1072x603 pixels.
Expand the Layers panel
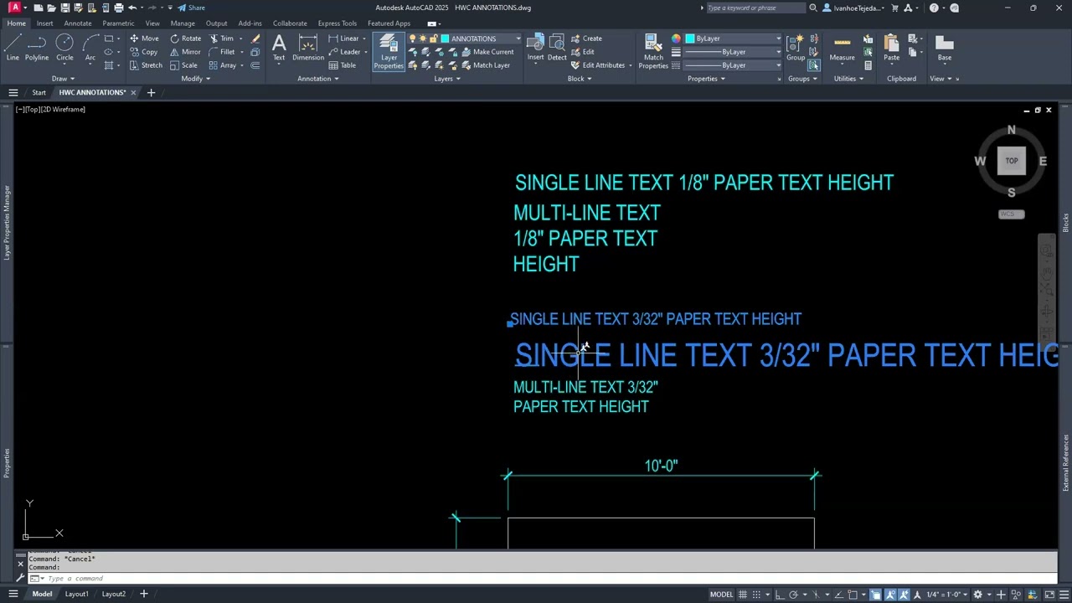(447, 79)
